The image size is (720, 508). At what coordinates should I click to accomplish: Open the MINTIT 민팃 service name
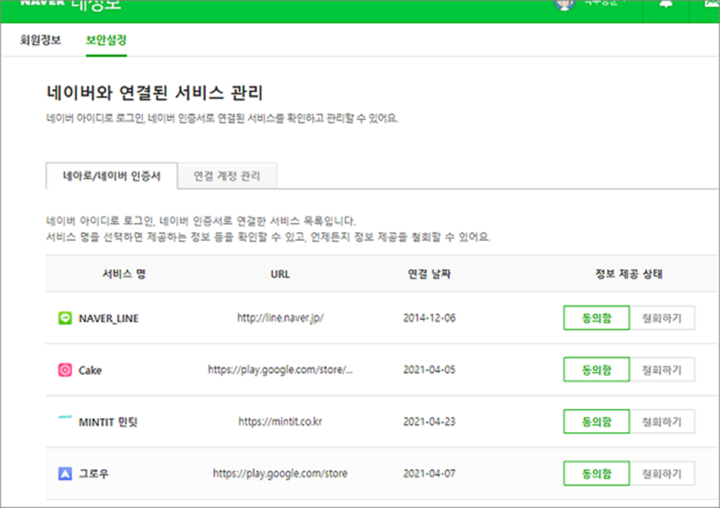pos(108,422)
